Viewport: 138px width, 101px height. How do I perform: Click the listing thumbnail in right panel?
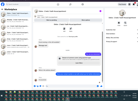[122, 13]
